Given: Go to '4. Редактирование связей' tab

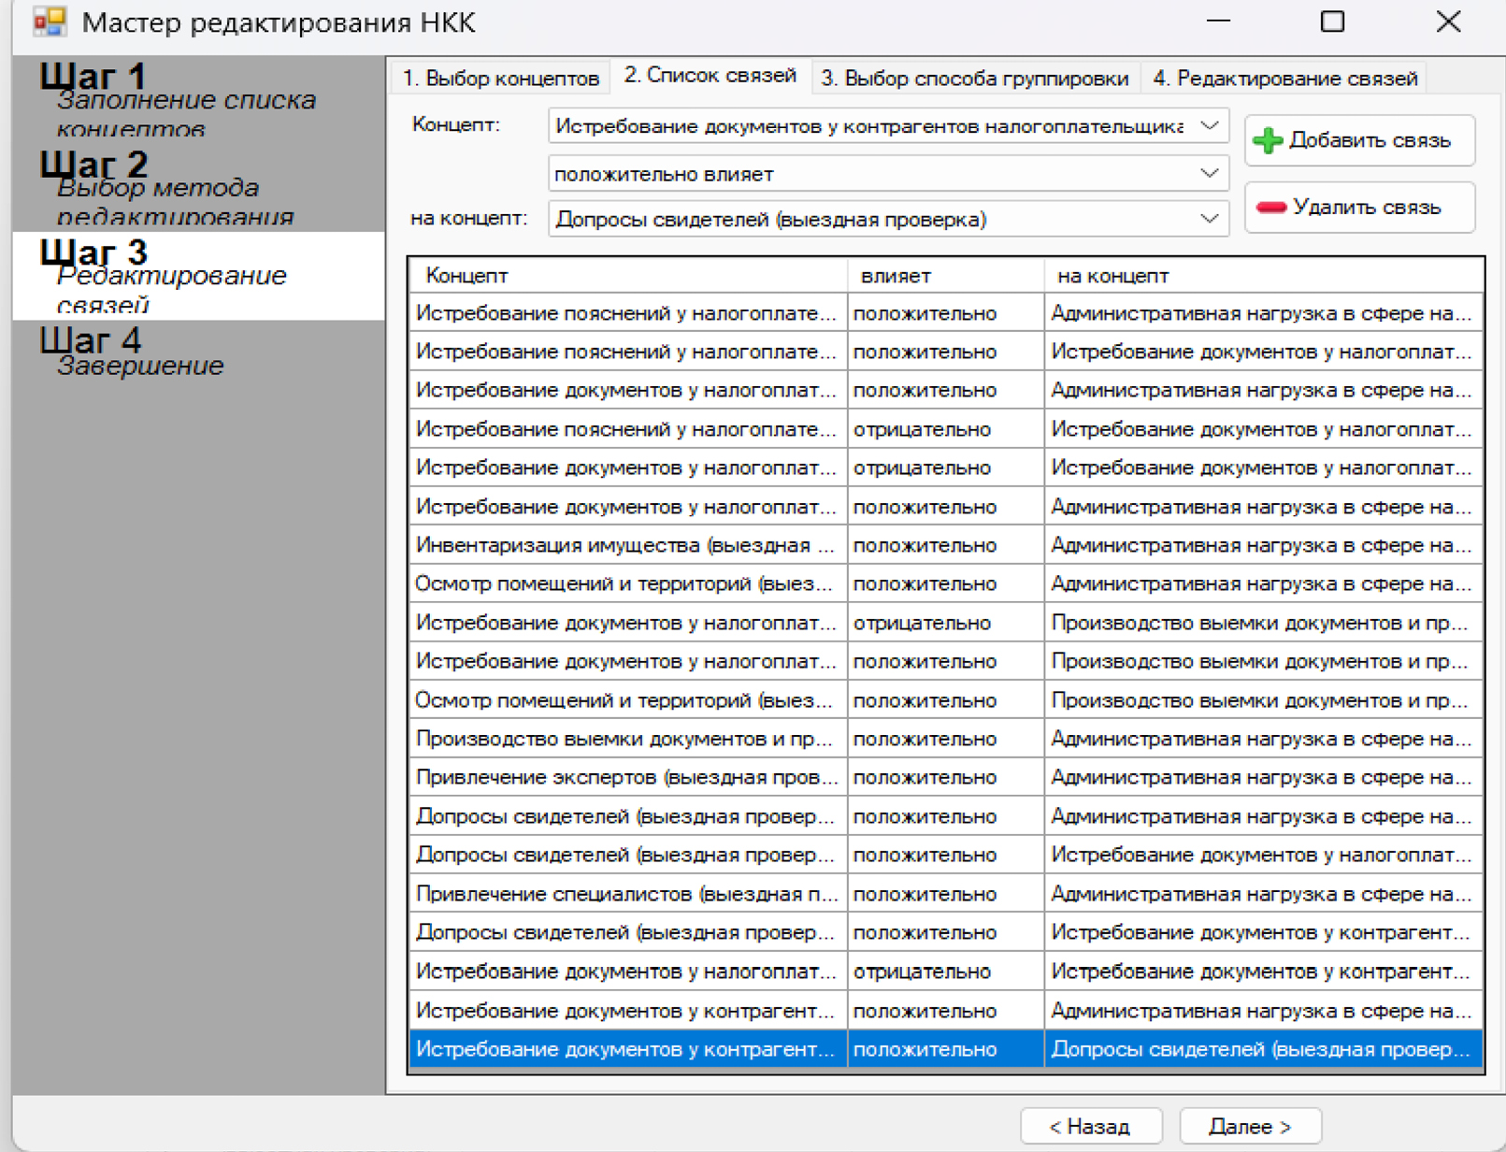Looking at the screenshot, I should [x=1284, y=79].
